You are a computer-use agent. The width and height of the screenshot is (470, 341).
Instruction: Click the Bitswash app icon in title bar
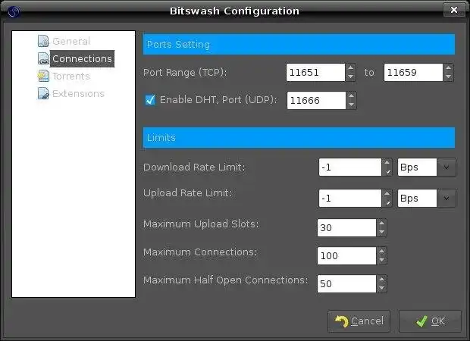pos(13,12)
